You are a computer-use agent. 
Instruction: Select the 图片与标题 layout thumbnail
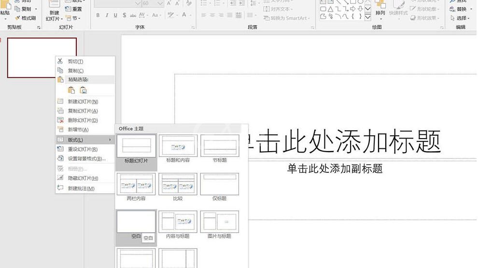(220, 222)
